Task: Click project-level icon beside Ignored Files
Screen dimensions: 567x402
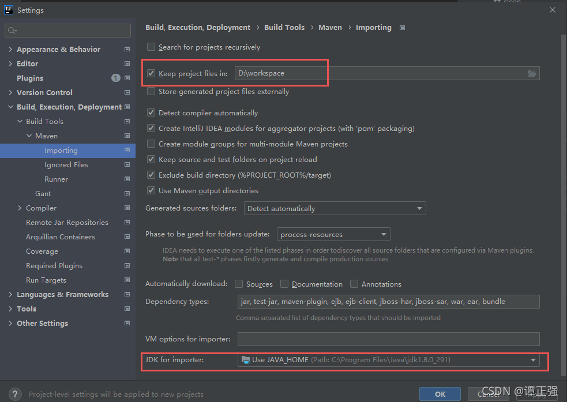Action: 127,165
